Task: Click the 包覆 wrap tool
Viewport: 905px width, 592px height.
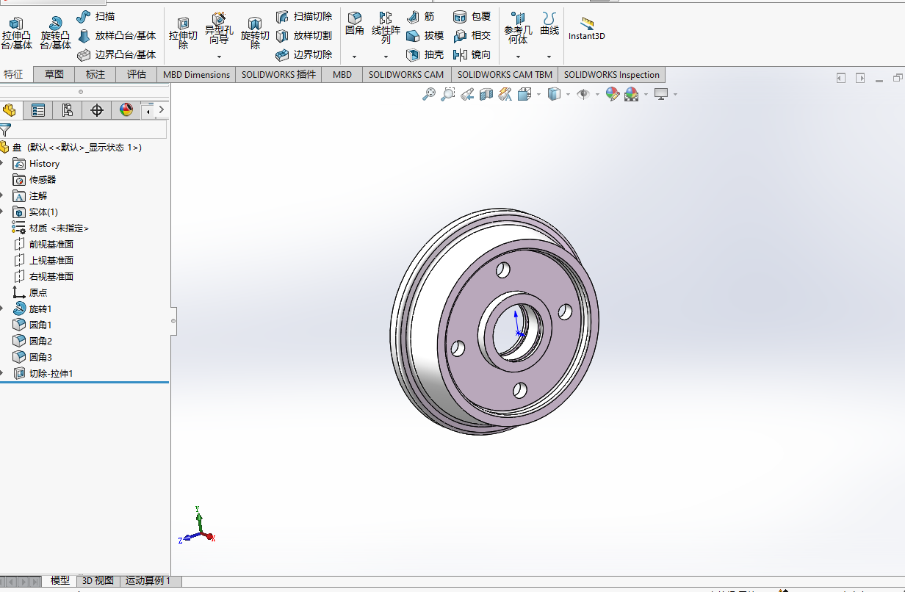Action: (472, 16)
